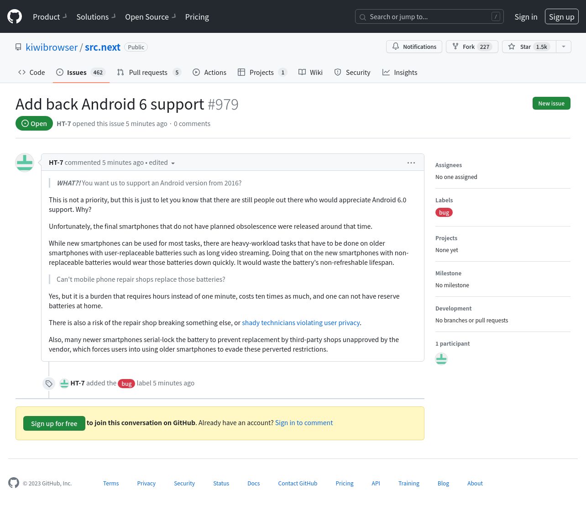The height and width of the screenshot is (511, 586).
Task: Open the Open Source dropdown
Action: (151, 17)
